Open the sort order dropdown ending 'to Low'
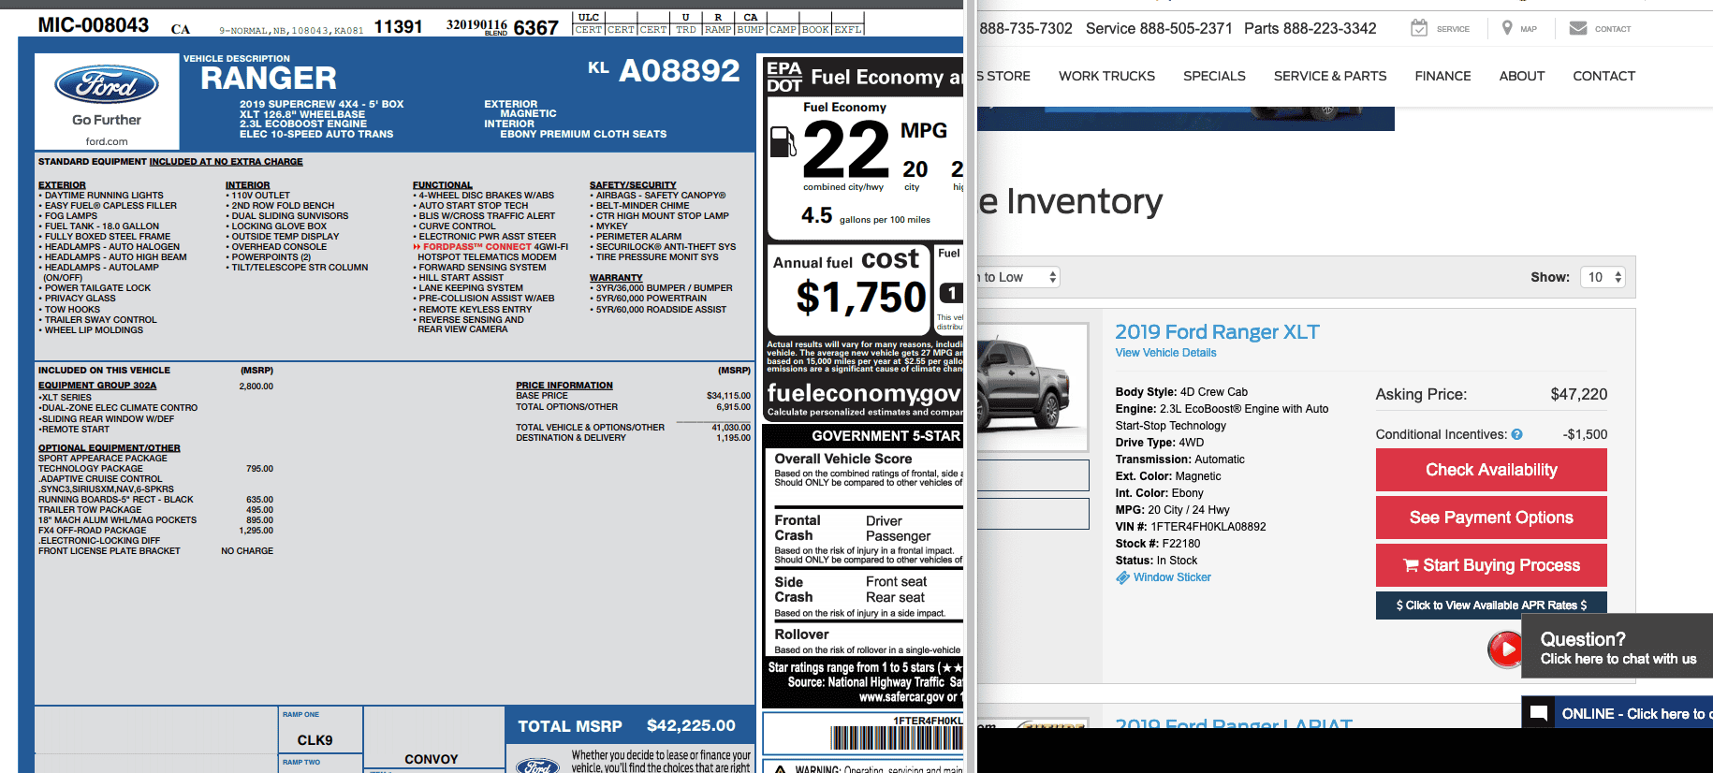This screenshot has width=1713, height=773. [x=1018, y=277]
